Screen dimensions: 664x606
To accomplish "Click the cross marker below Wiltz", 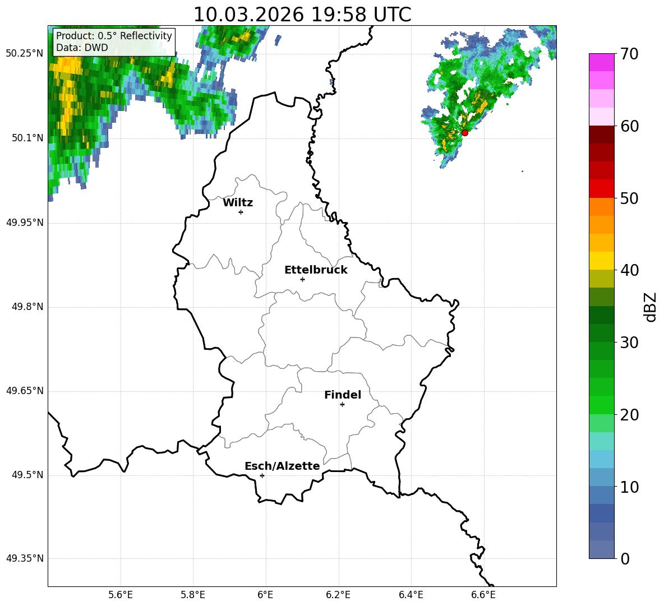I will click(241, 212).
